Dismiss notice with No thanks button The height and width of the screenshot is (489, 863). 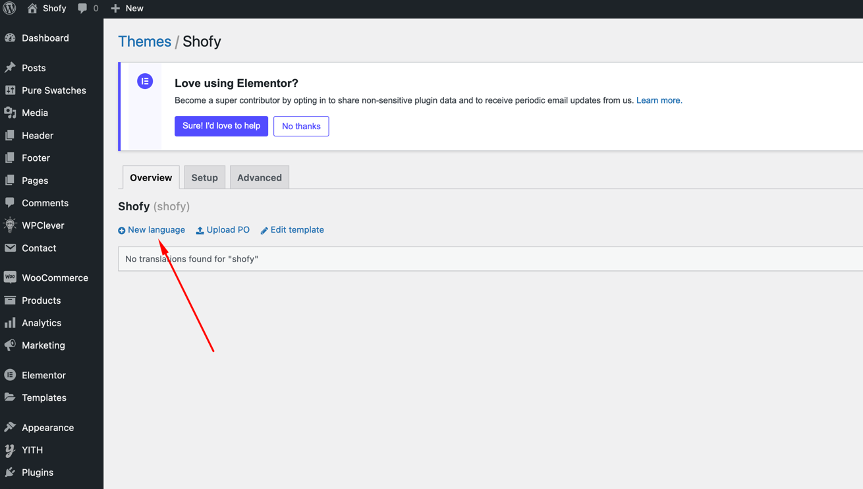(301, 127)
